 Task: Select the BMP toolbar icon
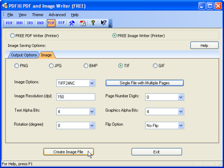tap(40, 23)
